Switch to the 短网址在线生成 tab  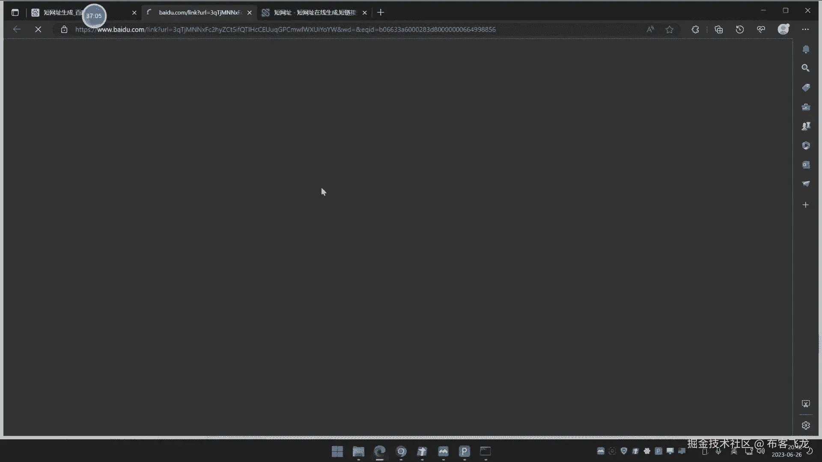315,12
